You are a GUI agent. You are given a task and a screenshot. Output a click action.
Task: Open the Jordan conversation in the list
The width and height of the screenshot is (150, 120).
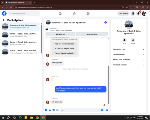20,52
